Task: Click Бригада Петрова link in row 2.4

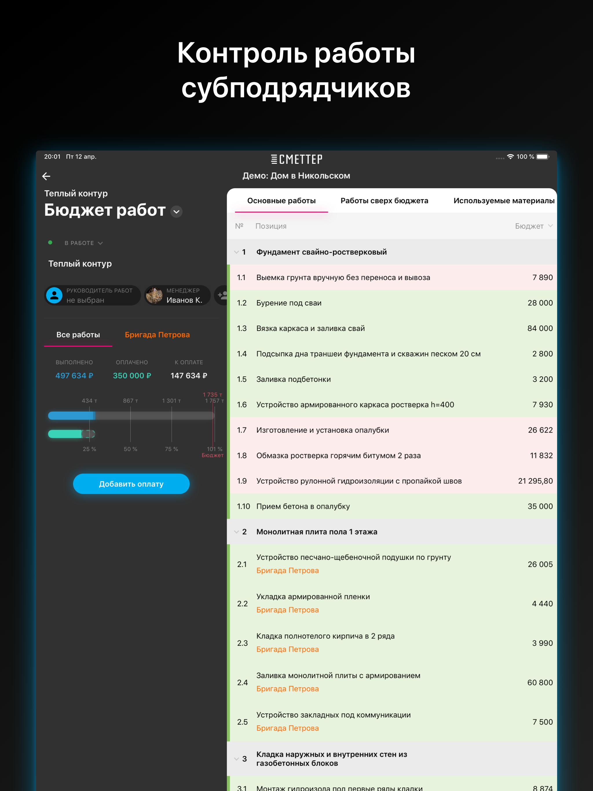Action: (x=287, y=689)
